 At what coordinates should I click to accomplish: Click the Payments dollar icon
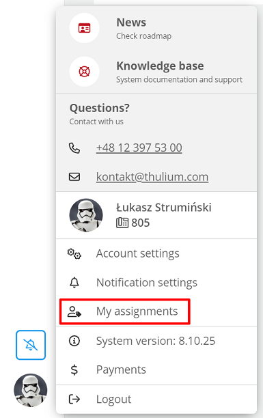(x=74, y=370)
